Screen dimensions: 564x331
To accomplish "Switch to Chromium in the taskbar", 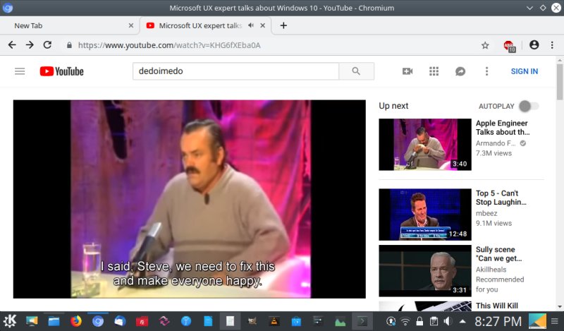I will click(x=97, y=321).
